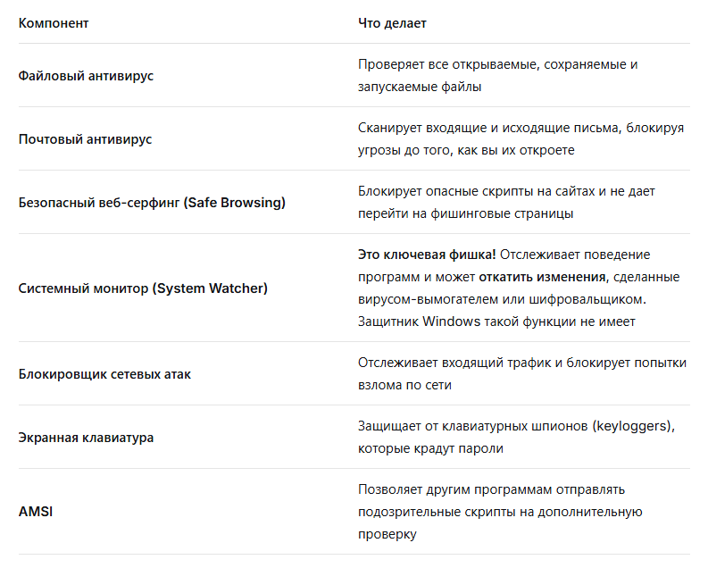Click the 'Что делает' column header
The height and width of the screenshot is (568, 708).
click(x=392, y=23)
